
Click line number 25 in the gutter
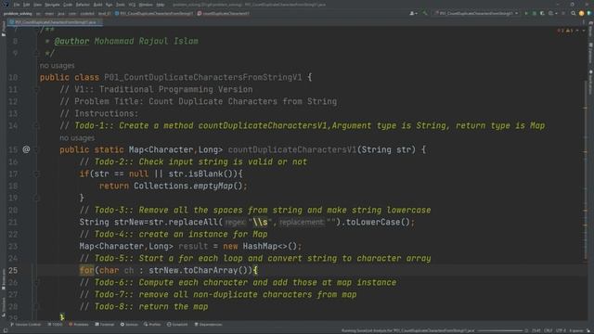point(13,270)
